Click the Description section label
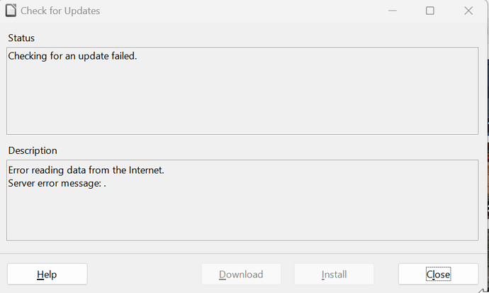The height and width of the screenshot is (293, 489). (33, 150)
